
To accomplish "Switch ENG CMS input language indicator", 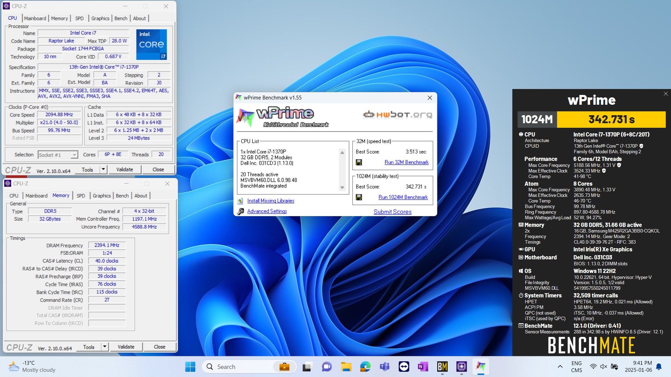I will tap(577, 367).
